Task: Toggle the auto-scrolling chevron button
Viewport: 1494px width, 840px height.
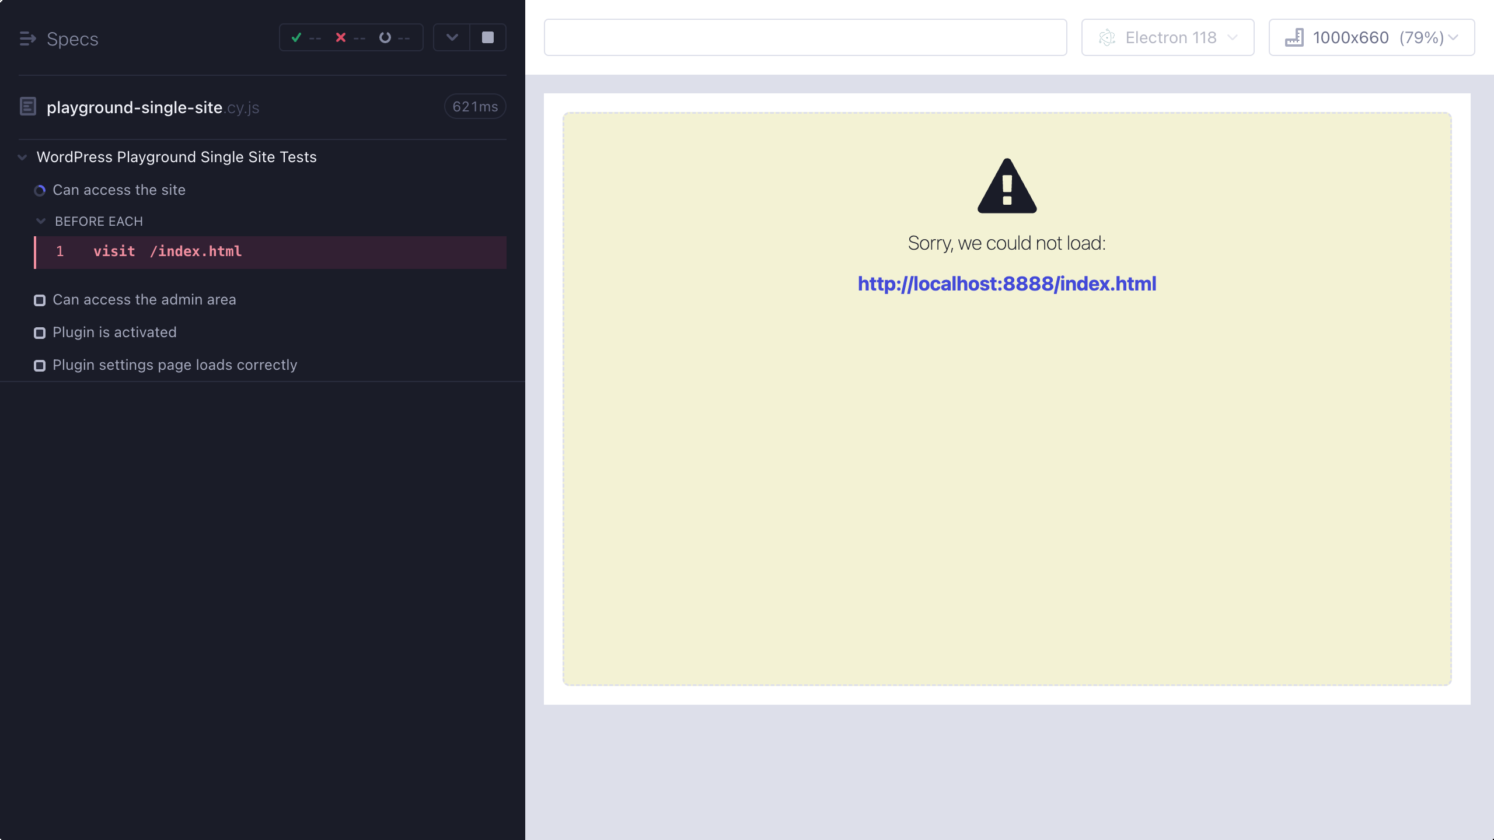Action: tap(452, 38)
